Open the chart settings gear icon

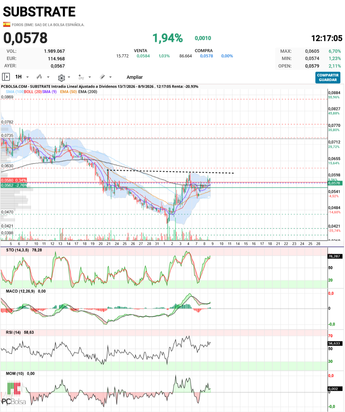click(x=61, y=77)
